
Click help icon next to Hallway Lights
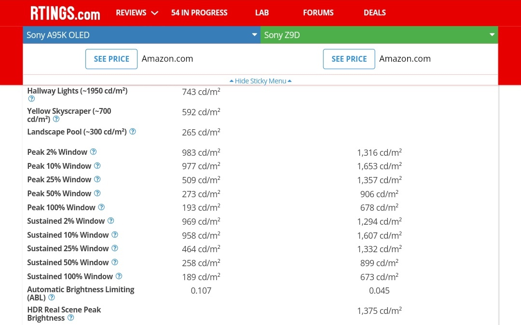pyautogui.click(x=31, y=99)
